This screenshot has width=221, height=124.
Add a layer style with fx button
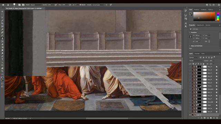202,118
